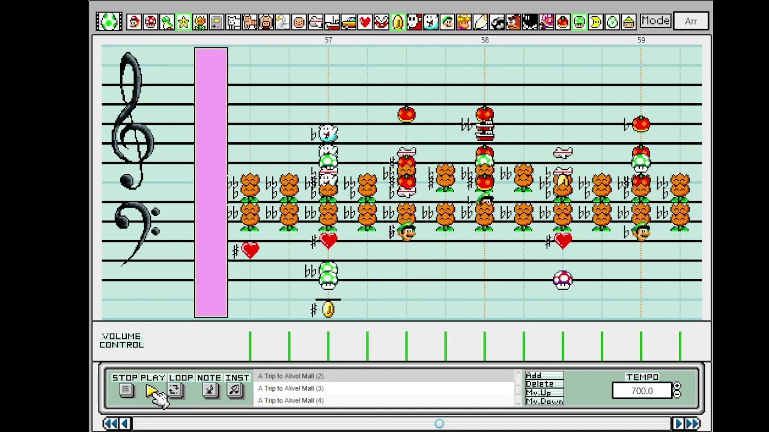
Task: Click the Arr mode display box
Action: 691,22
